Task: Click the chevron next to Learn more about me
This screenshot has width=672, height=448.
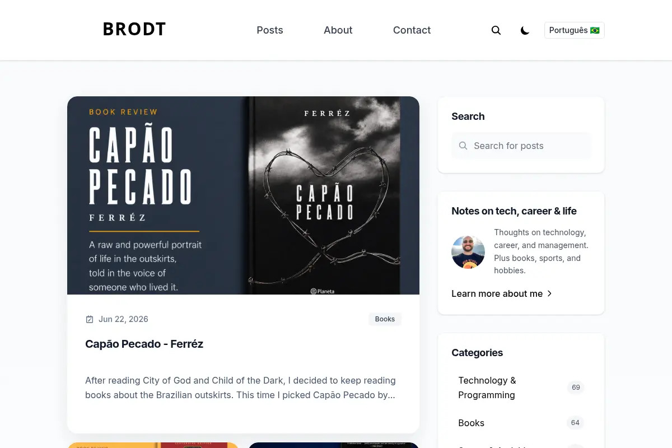Action: (x=549, y=293)
